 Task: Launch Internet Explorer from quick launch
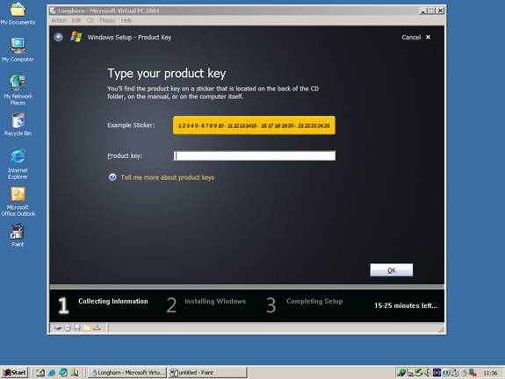pos(52,373)
